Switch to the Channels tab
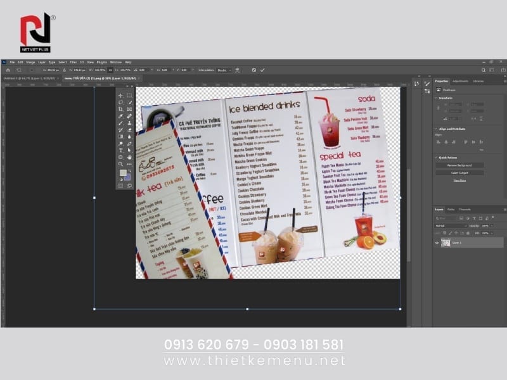Screen dimensions: 507x380 point(465,210)
